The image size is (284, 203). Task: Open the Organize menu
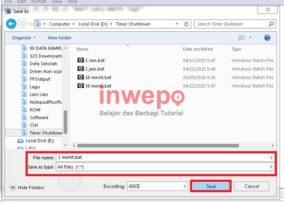tap(23, 38)
